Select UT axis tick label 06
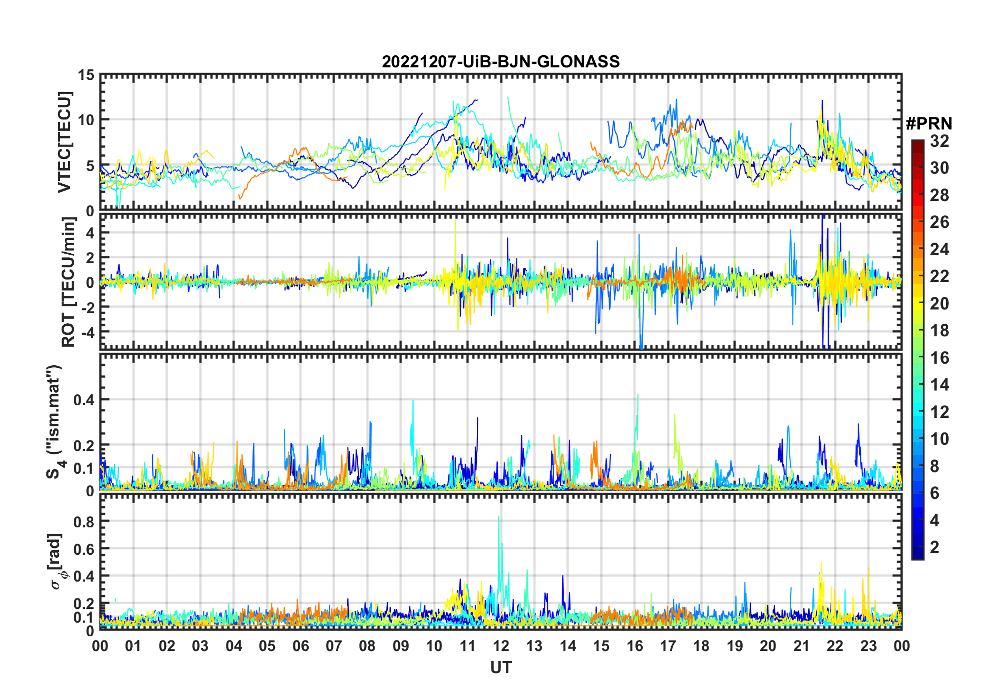This screenshot has height=700, width=1002. click(x=301, y=646)
